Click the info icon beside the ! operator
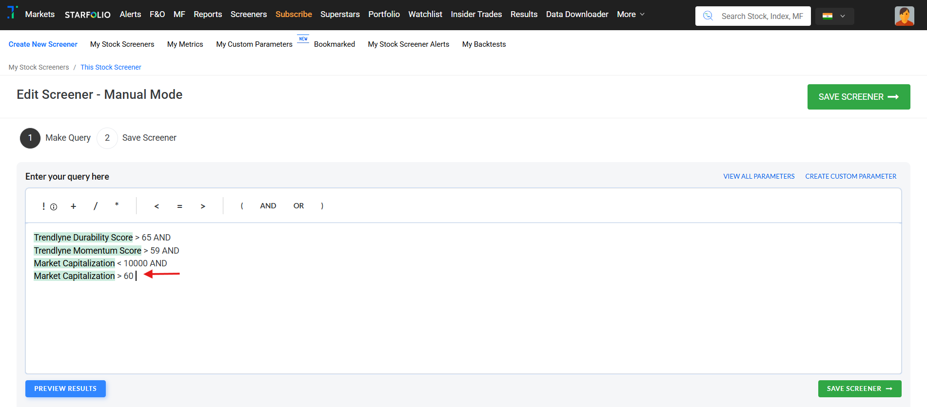 [x=54, y=207]
